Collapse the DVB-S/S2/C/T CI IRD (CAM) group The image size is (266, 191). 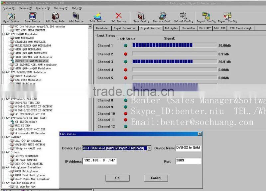pyautogui.click(x=3, y=118)
